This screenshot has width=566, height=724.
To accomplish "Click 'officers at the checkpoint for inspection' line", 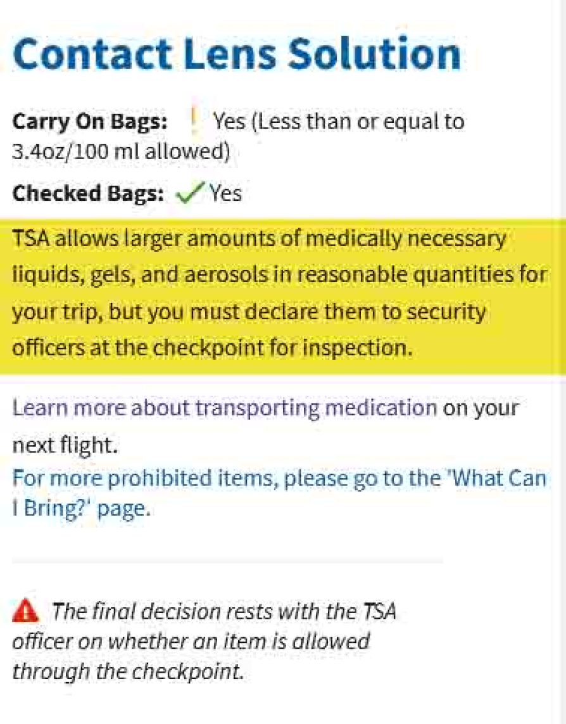I will point(212,348).
